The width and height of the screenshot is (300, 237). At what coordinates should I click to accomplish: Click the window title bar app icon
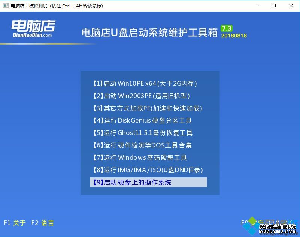tap(6, 6)
